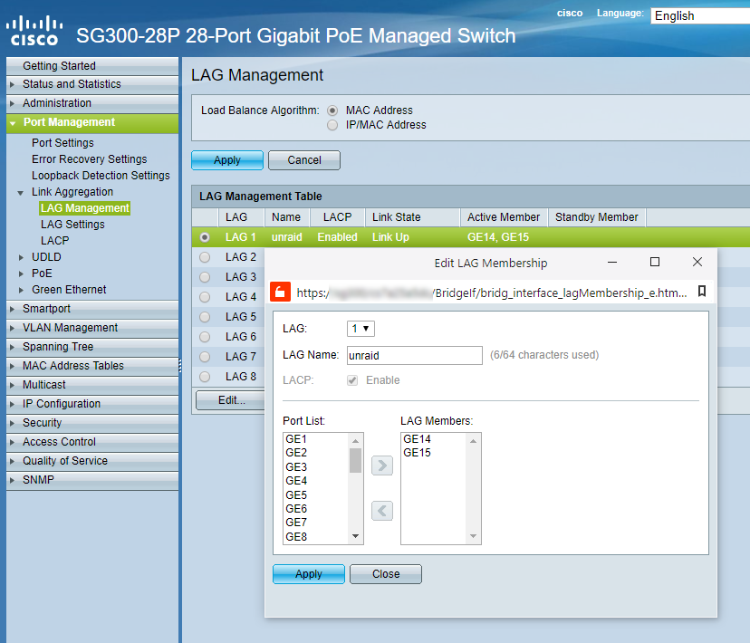The image size is (750, 643).
Task: Select the LAG 1 row radio button
Action: point(205,237)
